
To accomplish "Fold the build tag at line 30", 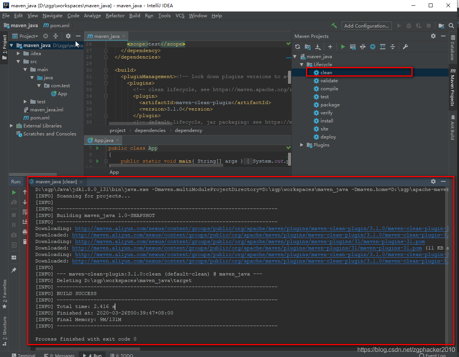I will pos(106,70).
